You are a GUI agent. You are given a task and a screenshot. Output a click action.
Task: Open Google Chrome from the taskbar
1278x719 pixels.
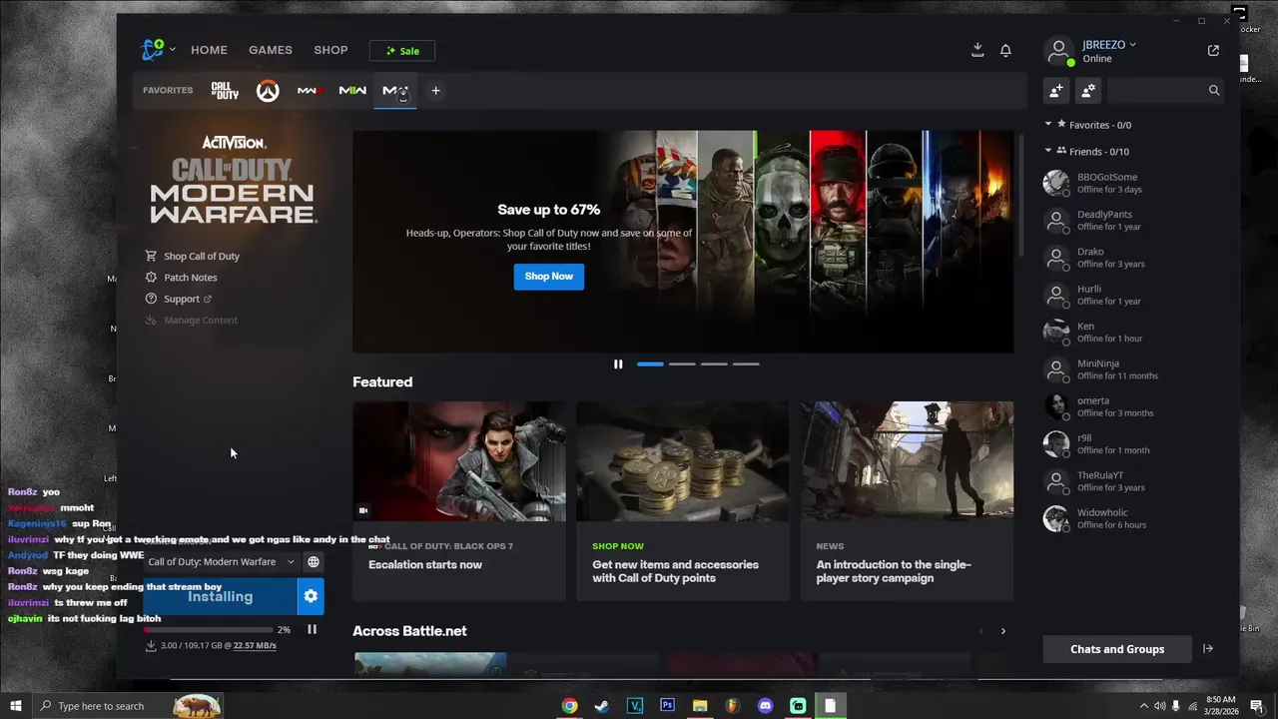569,706
